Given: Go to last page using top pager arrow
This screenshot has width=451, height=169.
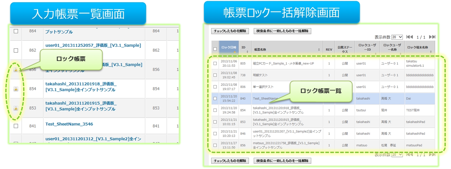Looking at the screenshot, I should (432, 37).
